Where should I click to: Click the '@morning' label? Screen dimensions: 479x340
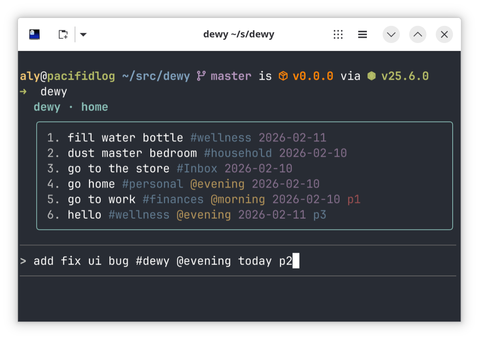pyautogui.click(x=238, y=199)
